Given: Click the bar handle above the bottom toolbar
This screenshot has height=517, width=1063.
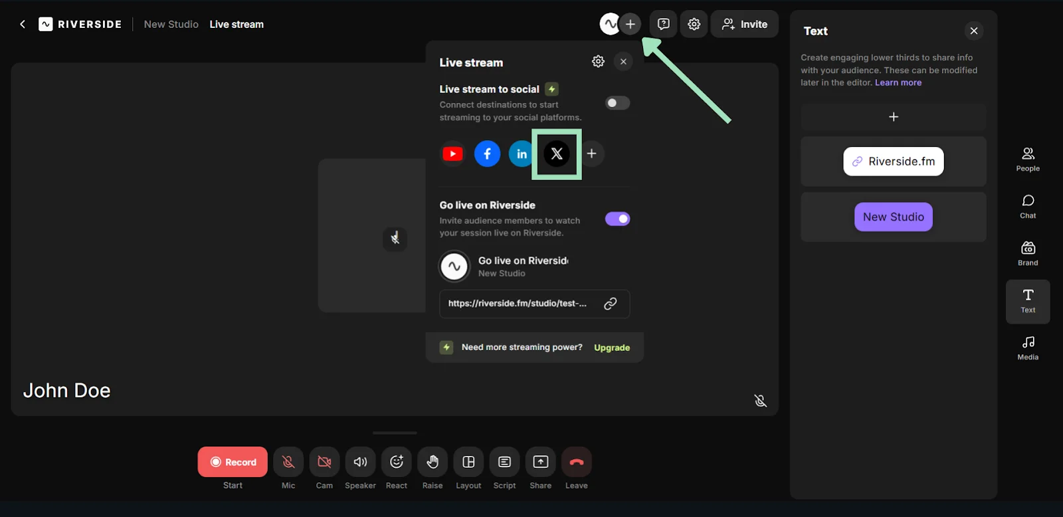Looking at the screenshot, I should coord(395,433).
